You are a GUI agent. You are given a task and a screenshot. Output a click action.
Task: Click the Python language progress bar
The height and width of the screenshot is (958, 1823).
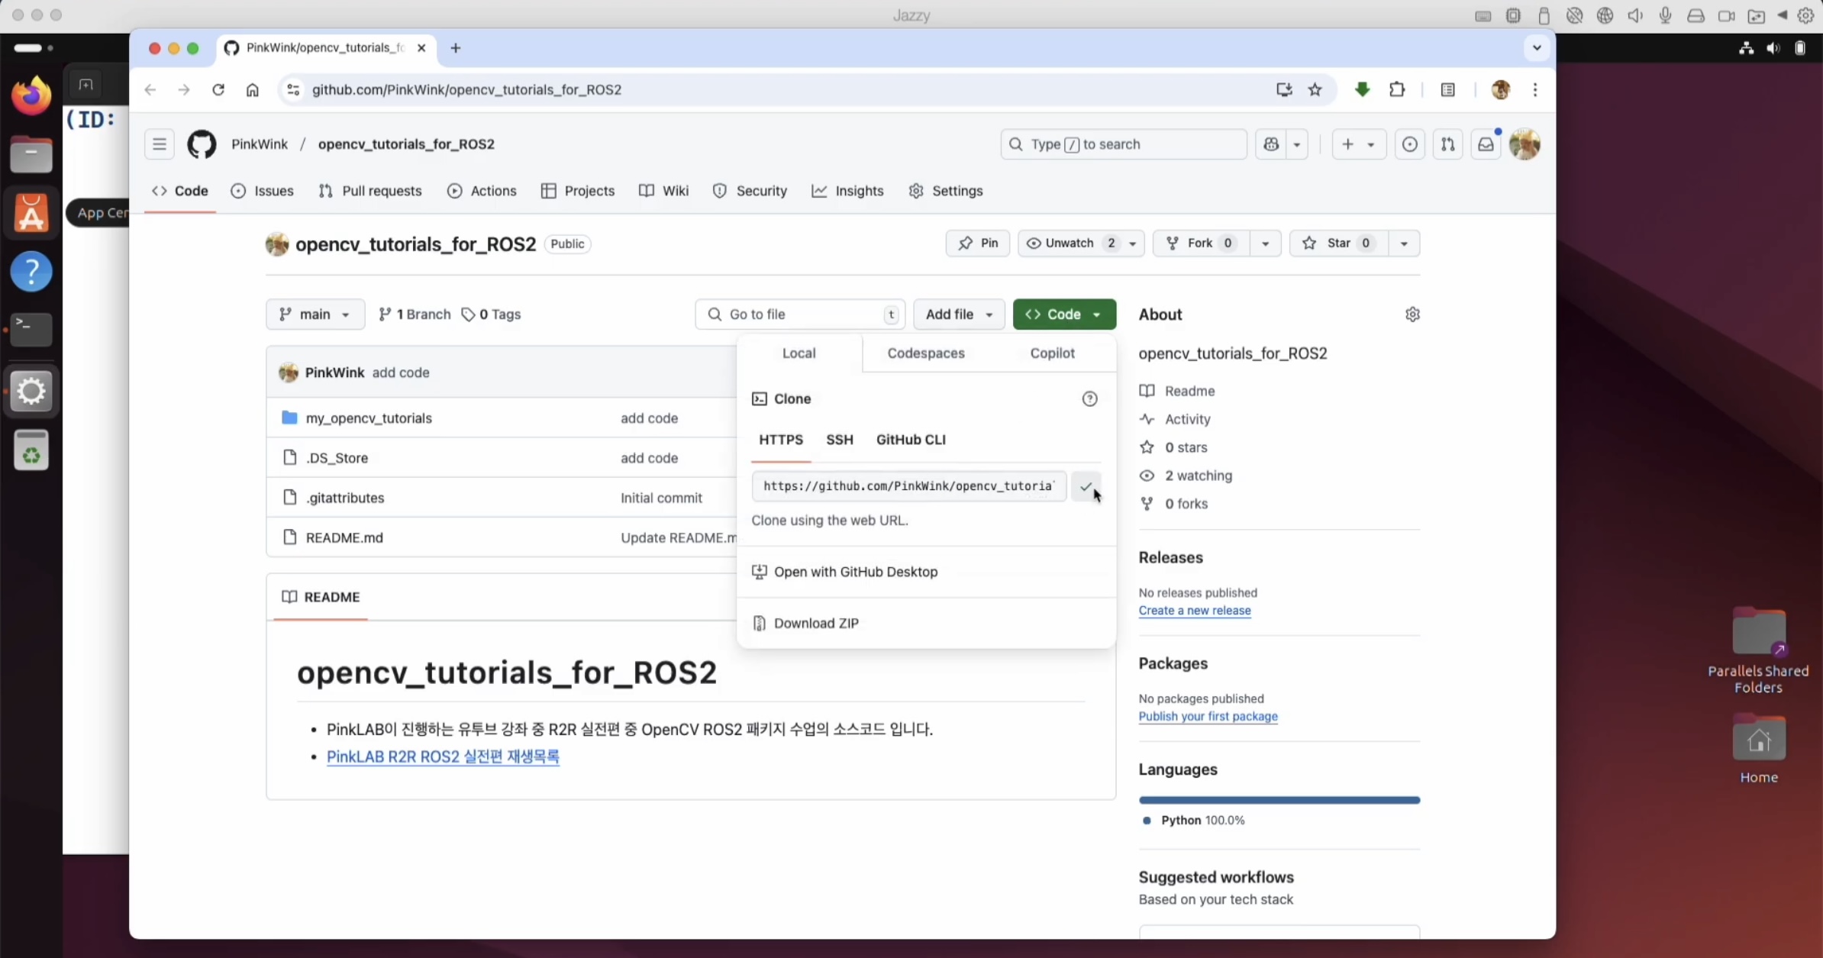click(x=1279, y=800)
